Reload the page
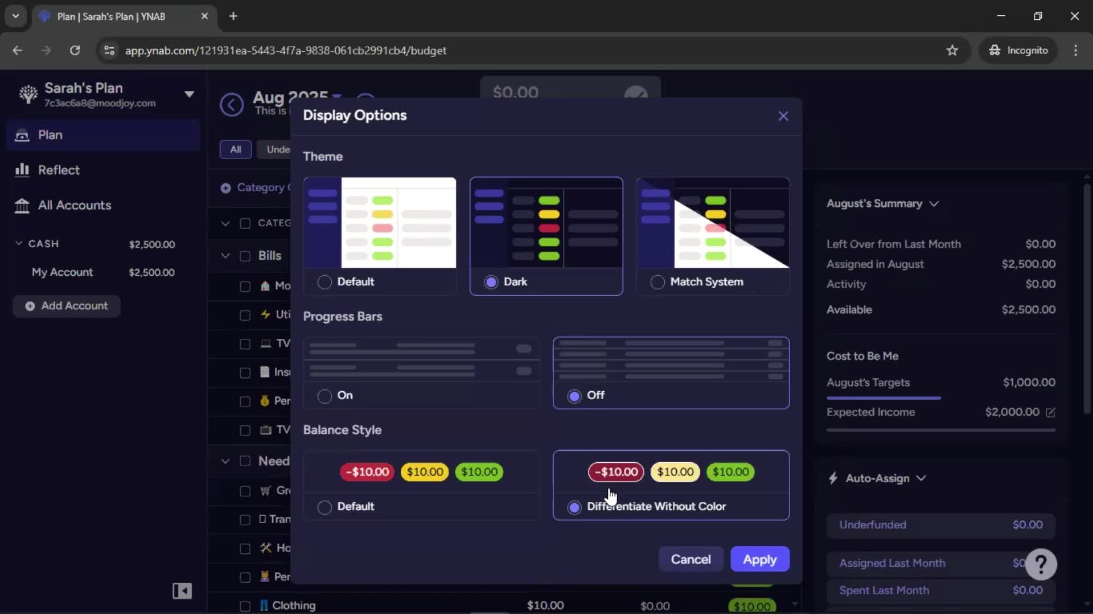Image resolution: width=1093 pixels, height=614 pixels. point(75,51)
